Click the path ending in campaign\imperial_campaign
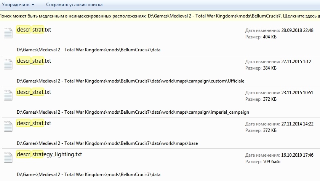 pos(133,112)
